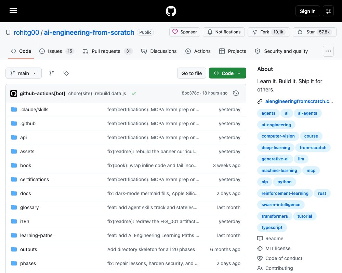342x273 pixels.
Task: Open the docs folder
Action: (x=26, y=193)
